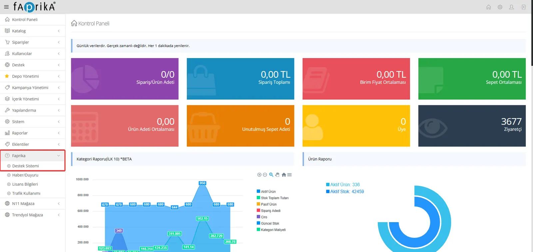
Task: Open the chart's three-line export menu
Action: tap(289, 175)
